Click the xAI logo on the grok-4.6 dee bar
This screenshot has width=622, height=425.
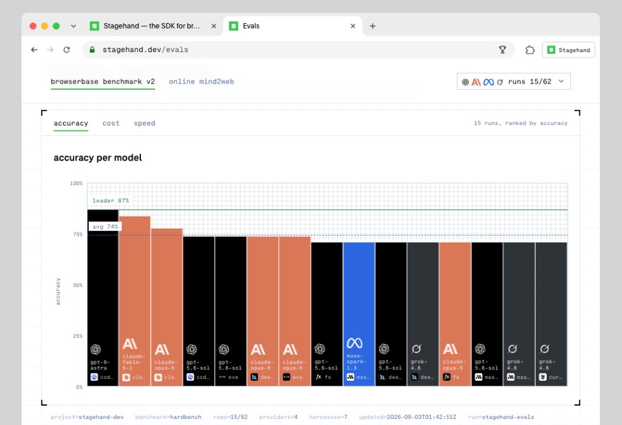click(416, 349)
